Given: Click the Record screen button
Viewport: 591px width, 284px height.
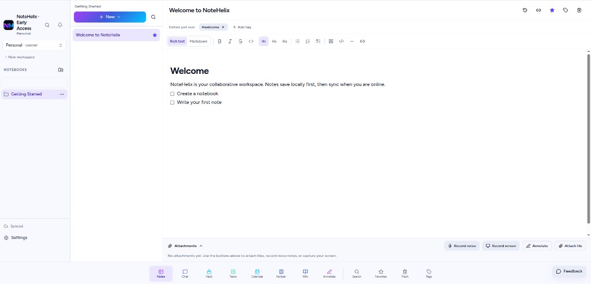Looking at the screenshot, I should pyautogui.click(x=500, y=246).
